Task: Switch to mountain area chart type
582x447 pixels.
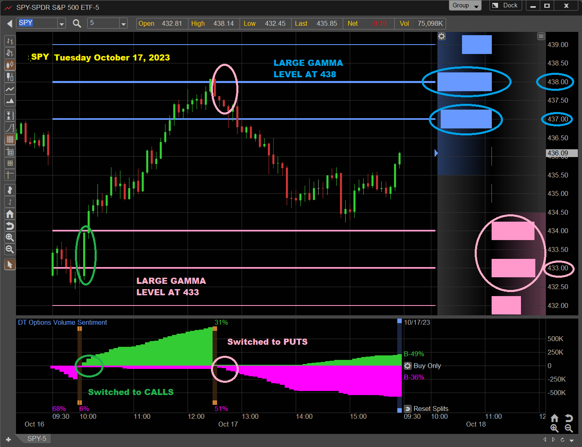Action: coord(10,101)
